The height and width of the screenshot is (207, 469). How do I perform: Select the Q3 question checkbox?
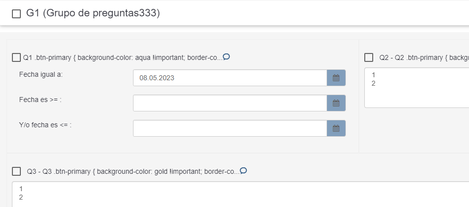[16, 171]
